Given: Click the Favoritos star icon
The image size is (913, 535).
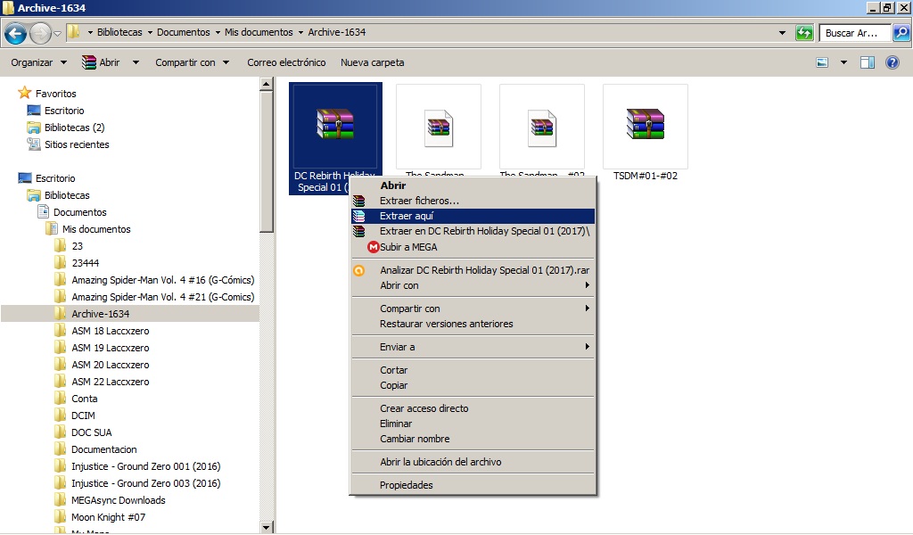Looking at the screenshot, I should tap(24, 93).
